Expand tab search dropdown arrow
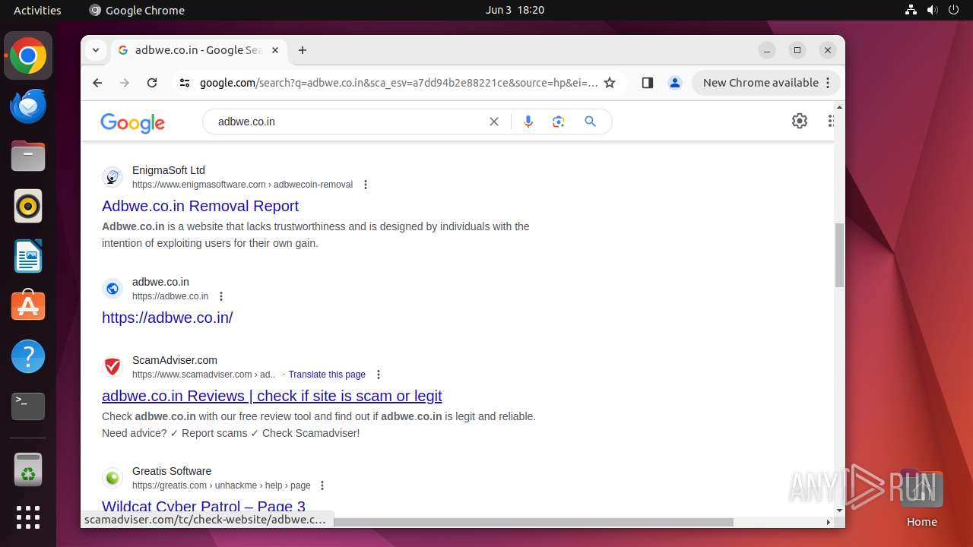 pyautogui.click(x=96, y=50)
